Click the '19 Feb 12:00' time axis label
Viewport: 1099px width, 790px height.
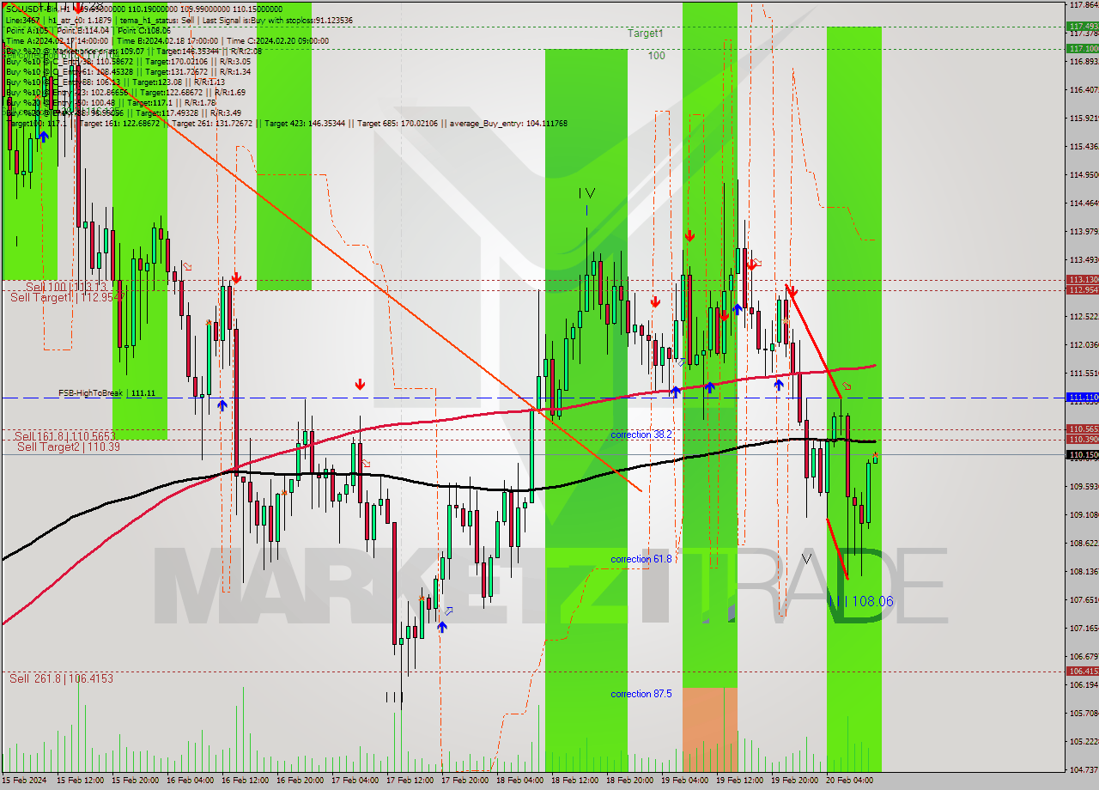[x=739, y=781]
